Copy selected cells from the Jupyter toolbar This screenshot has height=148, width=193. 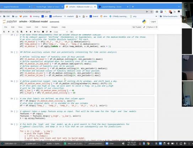17,32
